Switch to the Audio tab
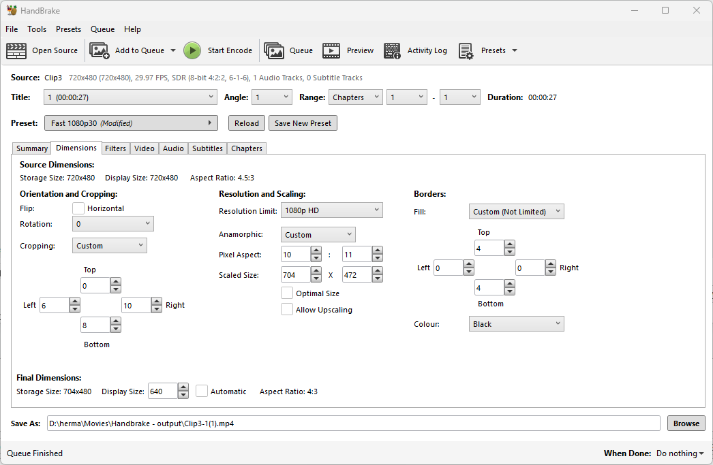This screenshot has width=713, height=465. (173, 148)
